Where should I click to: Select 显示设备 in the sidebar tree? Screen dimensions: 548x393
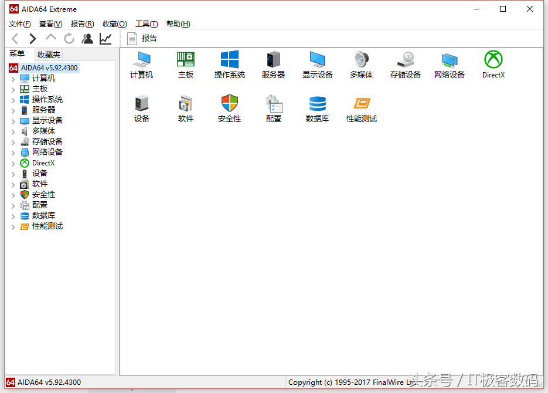coord(42,121)
